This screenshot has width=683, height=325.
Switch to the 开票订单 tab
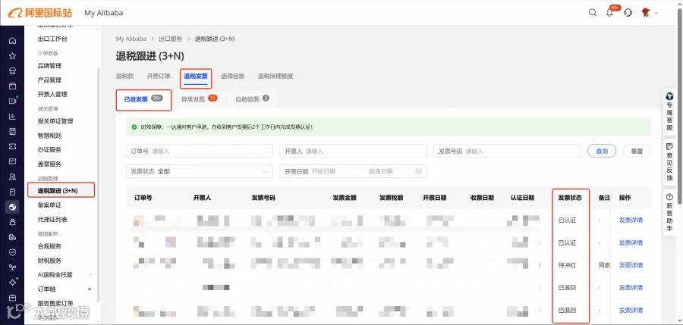click(x=159, y=77)
